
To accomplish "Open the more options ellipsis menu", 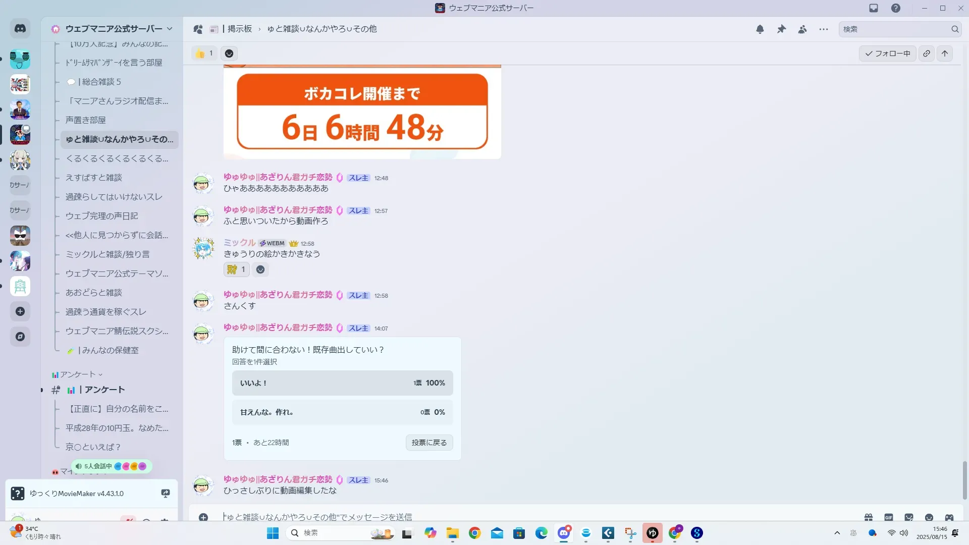I will click(x=824, y=29).
